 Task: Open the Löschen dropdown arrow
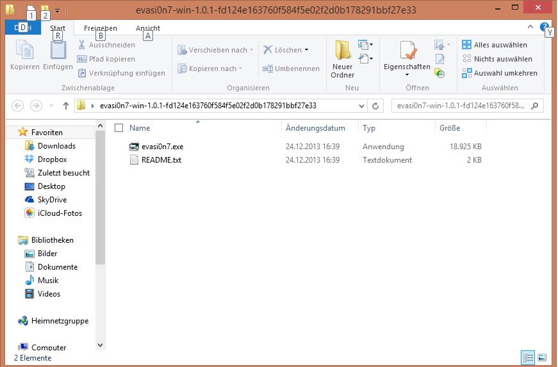pyautogui.click(x=306, y=50)
